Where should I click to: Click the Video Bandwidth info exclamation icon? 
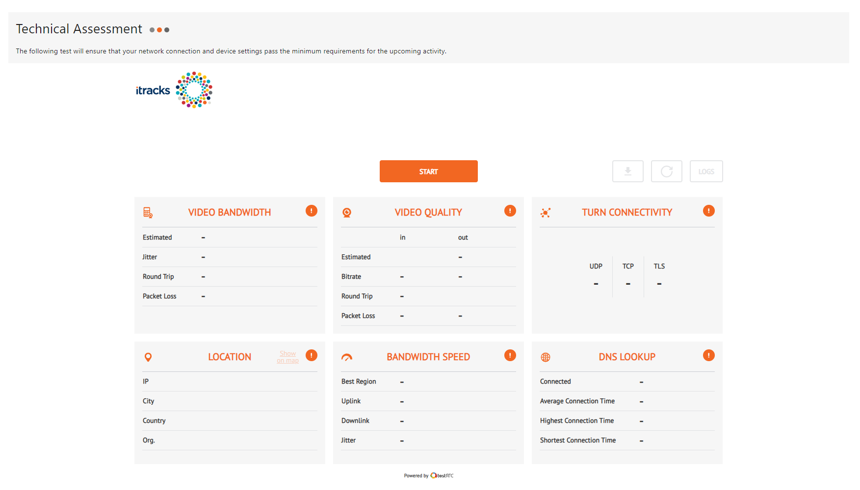(x=312, y=211)
